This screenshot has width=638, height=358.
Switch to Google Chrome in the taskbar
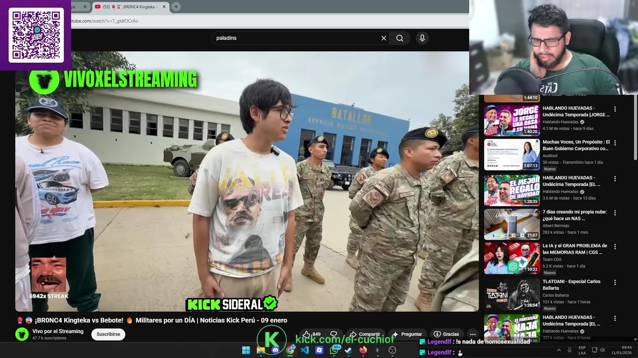pyautogui.click(x=290, y=350)
